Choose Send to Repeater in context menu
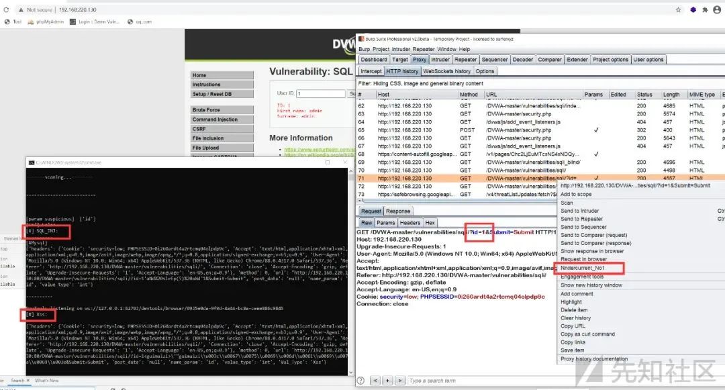 pyautogui.click(x=581, y=219)
